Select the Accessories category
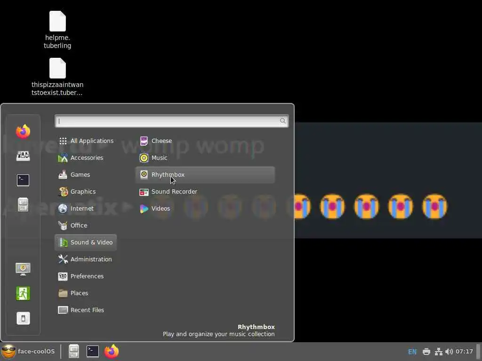 click(x=86, y=158)
